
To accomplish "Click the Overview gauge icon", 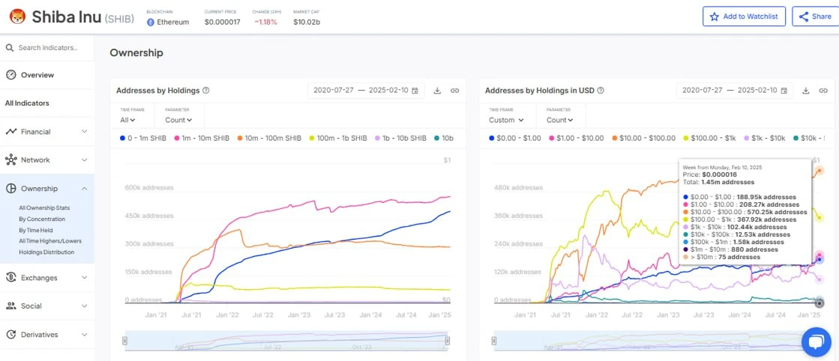I will pyautogui.click(x=10, y=75).
